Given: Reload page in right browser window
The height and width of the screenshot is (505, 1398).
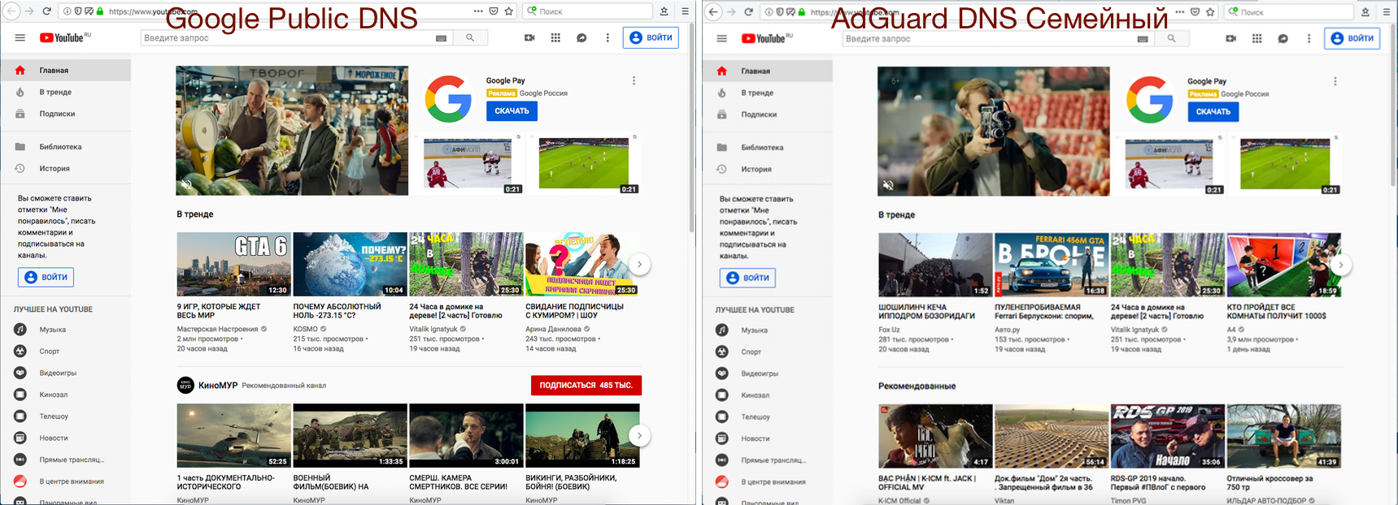Looking at the screenshot, I should coord(748,12).
